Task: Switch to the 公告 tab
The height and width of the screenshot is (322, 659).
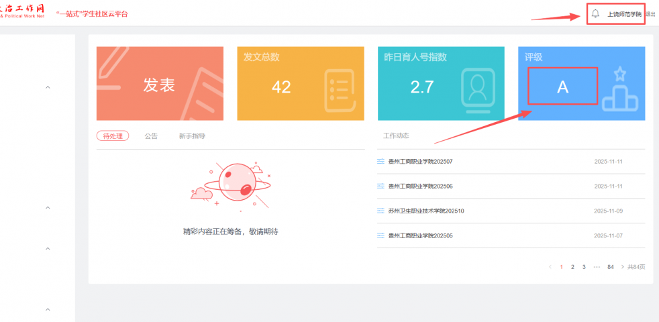Action: [151, 136]
